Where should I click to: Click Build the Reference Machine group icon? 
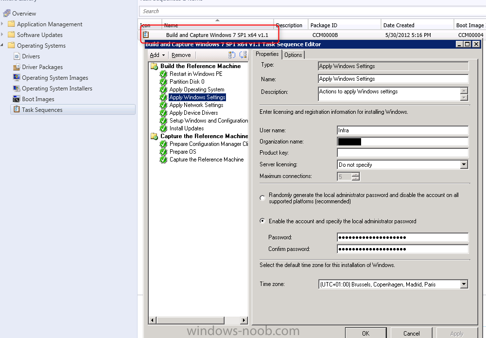pos(154,66)
